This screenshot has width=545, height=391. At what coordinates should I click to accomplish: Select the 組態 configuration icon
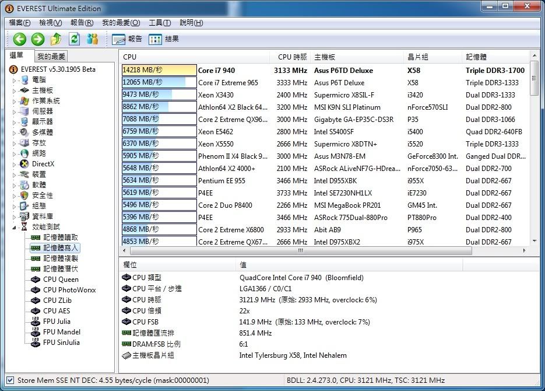[24, 206]
